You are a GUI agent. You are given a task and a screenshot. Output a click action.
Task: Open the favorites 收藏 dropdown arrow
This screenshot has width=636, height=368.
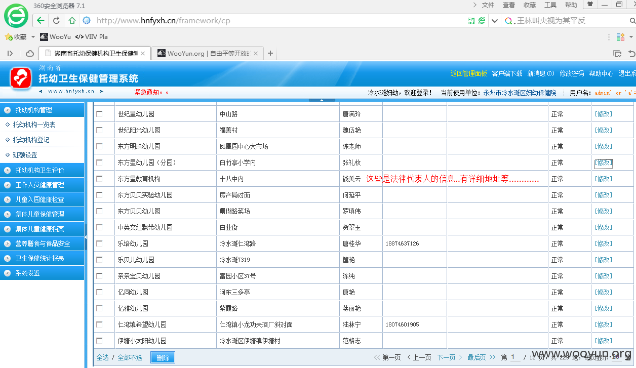pyautogui.click(x=33, y=37)
